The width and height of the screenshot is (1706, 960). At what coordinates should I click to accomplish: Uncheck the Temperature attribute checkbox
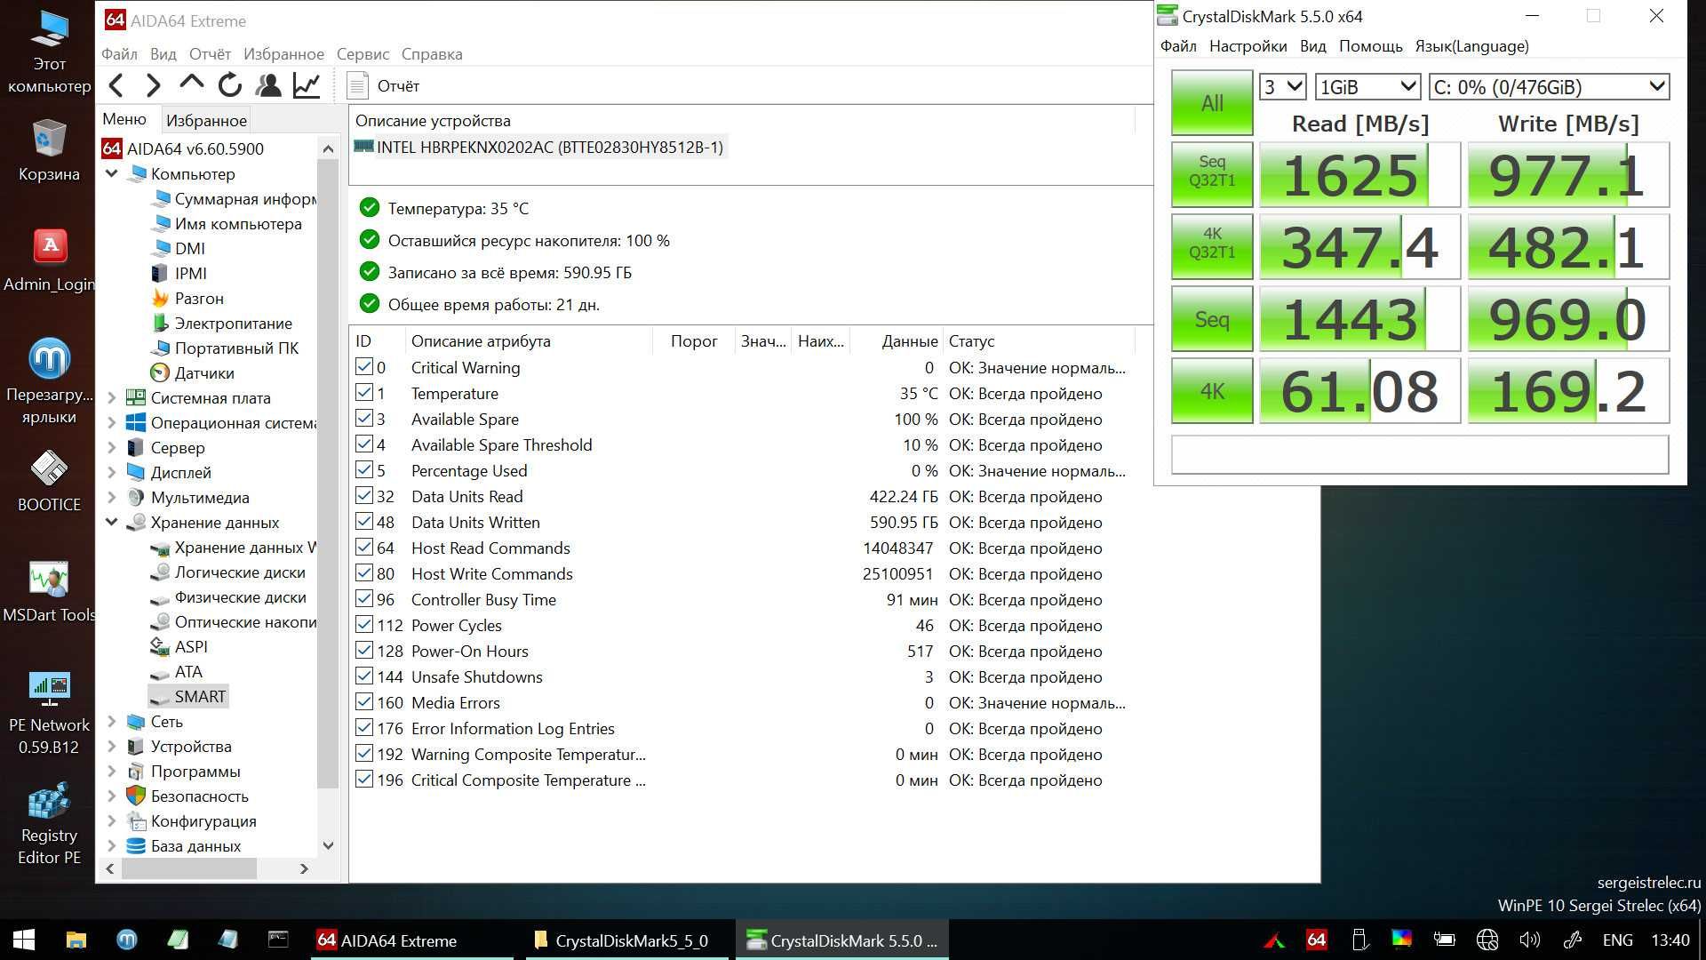(364, 392)
